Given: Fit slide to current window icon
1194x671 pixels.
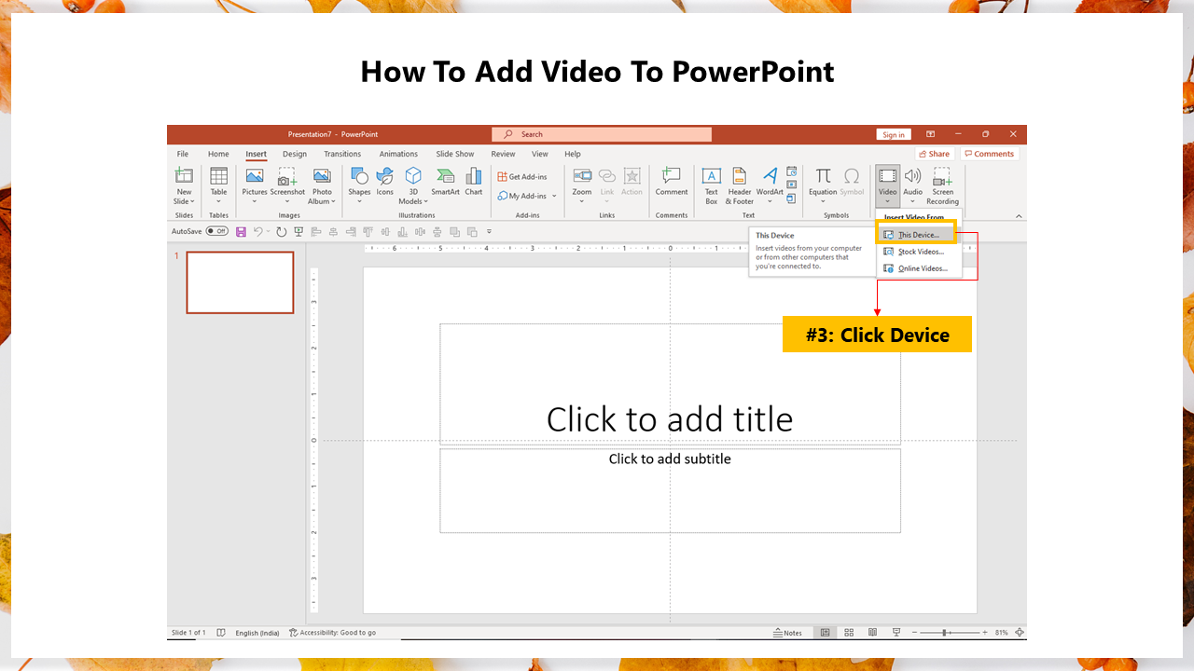Looking at the screenshot, I should pyautogui.click(x=1020, y=632).
